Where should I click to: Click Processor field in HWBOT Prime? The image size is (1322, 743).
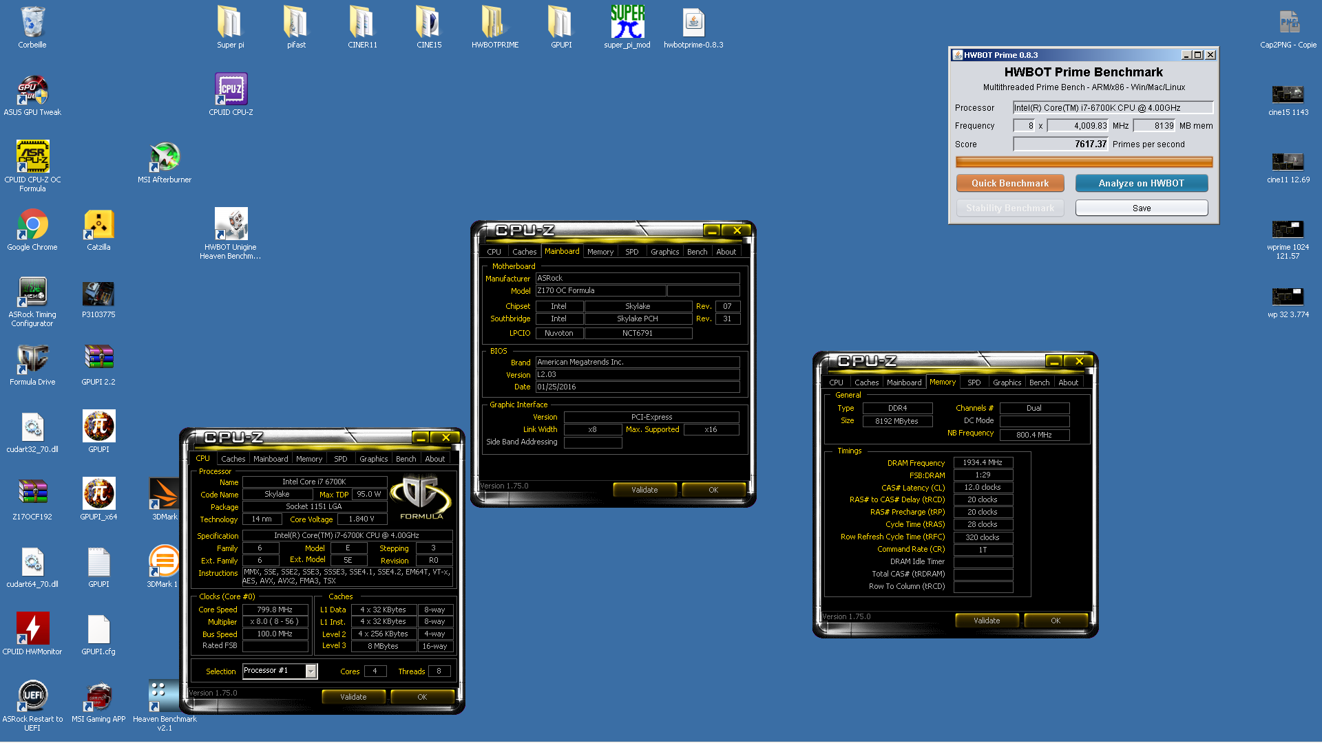click(x=1113, y=107)
